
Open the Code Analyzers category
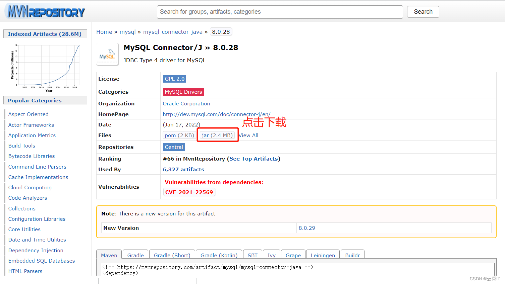point(28,198)
